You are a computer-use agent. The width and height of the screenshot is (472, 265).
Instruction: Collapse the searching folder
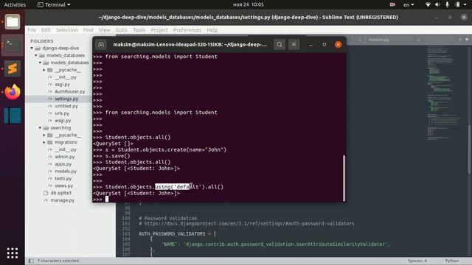(40, 127)
